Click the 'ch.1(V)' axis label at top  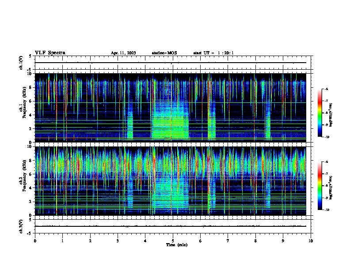coord(21,63)
